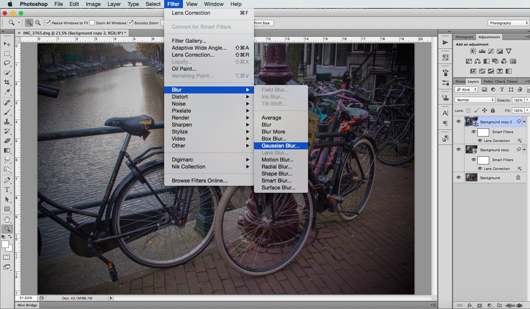
Task: Click Browse Filters Online
Action: point(199,180)
